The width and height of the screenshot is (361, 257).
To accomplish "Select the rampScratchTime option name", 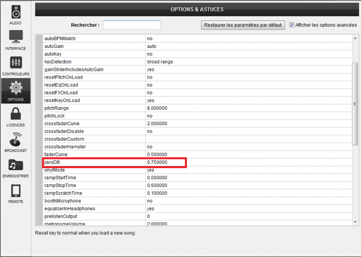I will pos(63,193).
